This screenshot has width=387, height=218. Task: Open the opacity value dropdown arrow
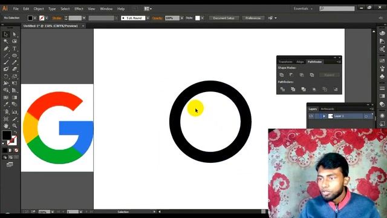click(182, 18)
